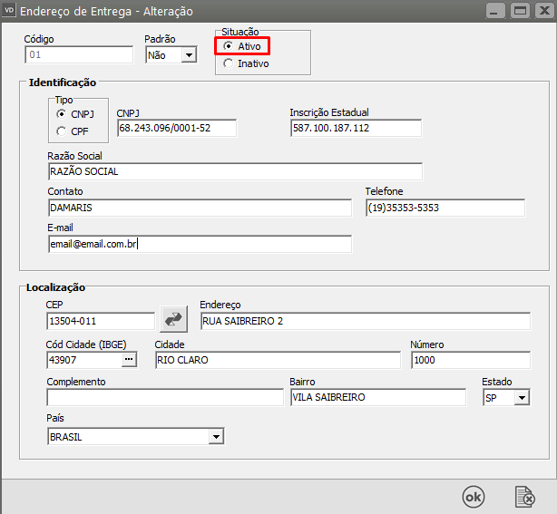Screen dimensions: 557x514
Task: Open the Cód Cidade IBGE search button
Action: coord(129,360)
